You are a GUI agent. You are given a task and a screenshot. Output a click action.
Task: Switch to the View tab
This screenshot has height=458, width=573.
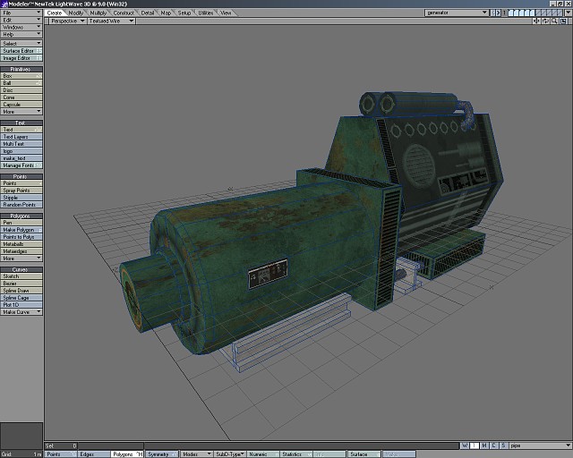tap(226, 13)
